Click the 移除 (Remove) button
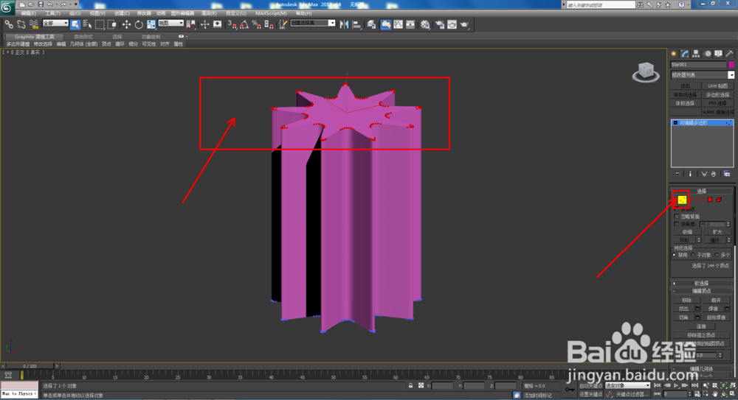 click(x=686, y=300)
